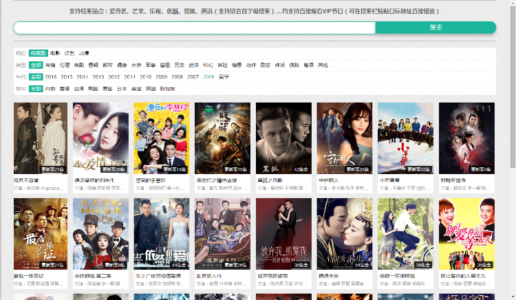516x300 pixels.
Task: Filter type by 伦理
Action: click(65, 65)
